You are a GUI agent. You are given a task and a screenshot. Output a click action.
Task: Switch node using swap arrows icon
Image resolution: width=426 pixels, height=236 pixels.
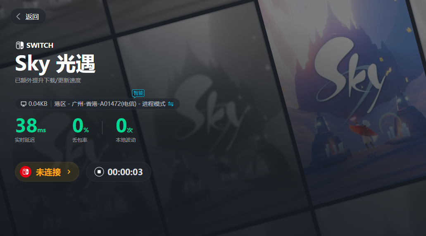[x=171, y=104]
